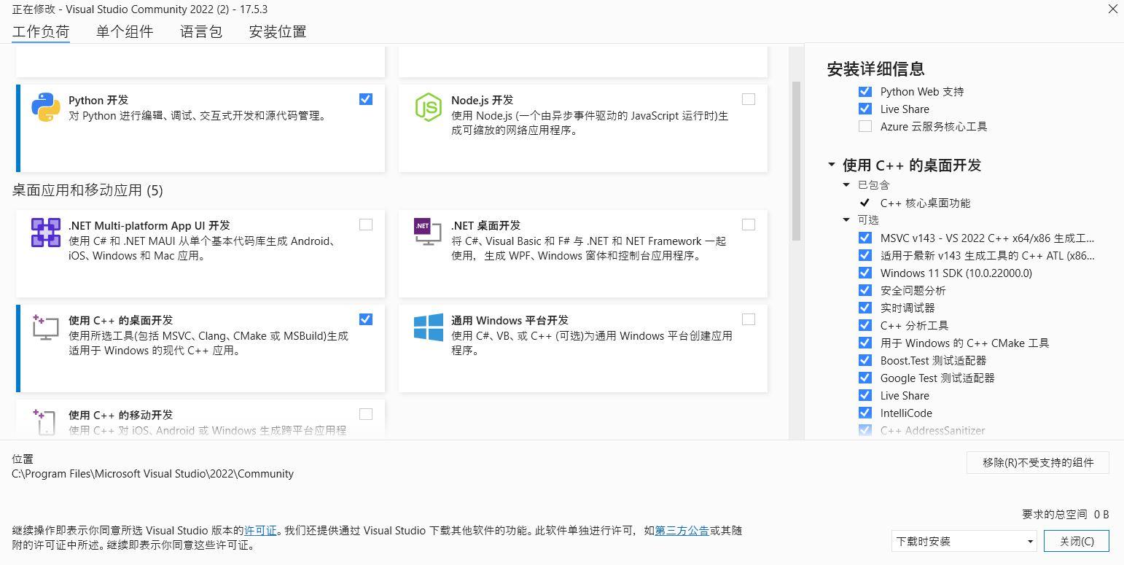Collapse the 使用 C++ 的桌面开发 details section
This screenshot has width=1124, height=565.
tap(832, 165)
